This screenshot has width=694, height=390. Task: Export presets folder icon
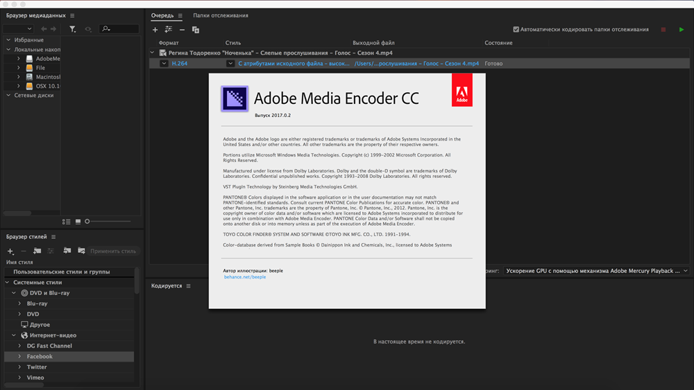81,251
